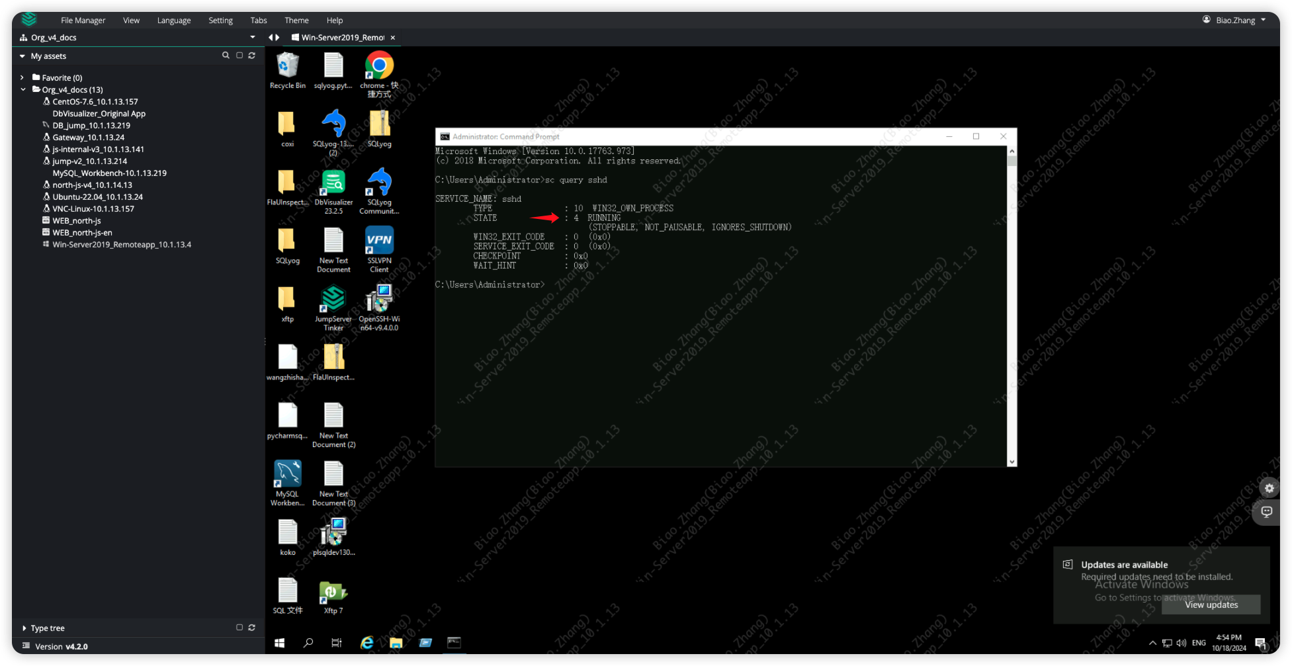Image resolution: width=1292 pixels, height=666 pixels.
Task: Click the ENG language indicator
Action: coord(1199,643)
